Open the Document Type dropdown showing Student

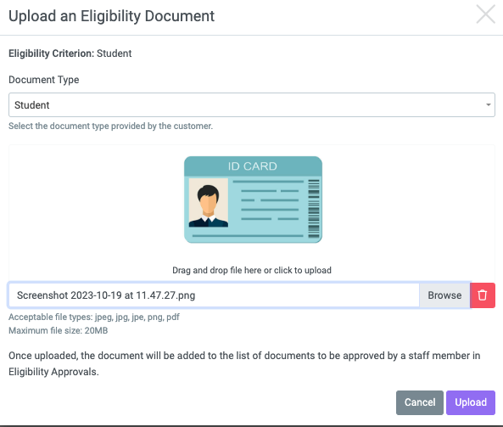[x=251, y=105]
